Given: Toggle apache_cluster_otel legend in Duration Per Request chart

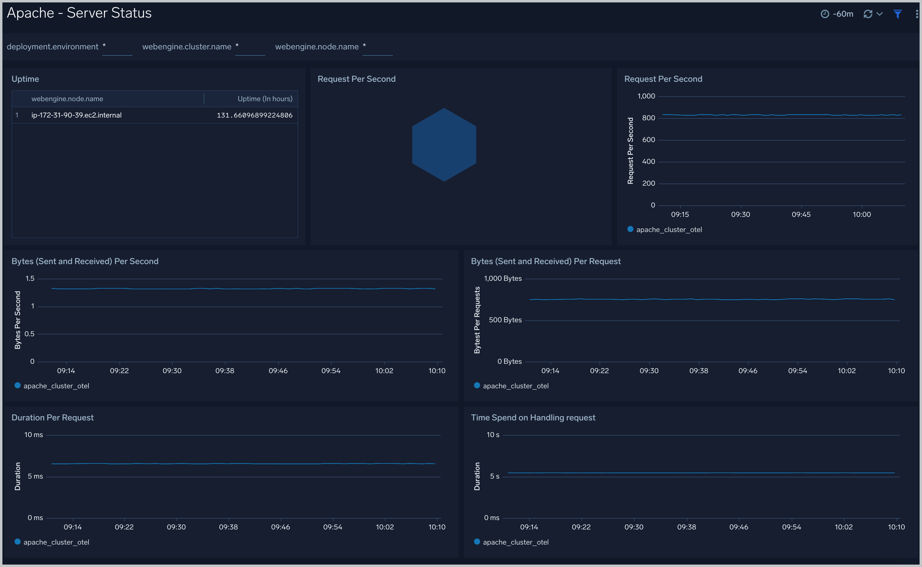Looking at the screenshot, I should pyautogui.click(x=52, y=542).
